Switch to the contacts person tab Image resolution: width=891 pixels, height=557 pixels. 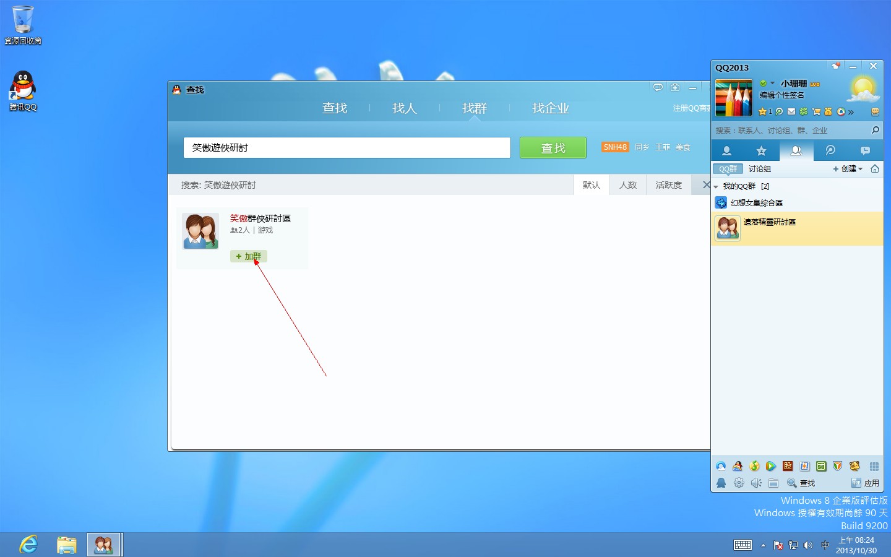(x=727, y=151)
